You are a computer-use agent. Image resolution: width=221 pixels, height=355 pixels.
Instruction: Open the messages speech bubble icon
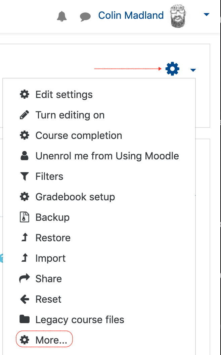[85, 17]
